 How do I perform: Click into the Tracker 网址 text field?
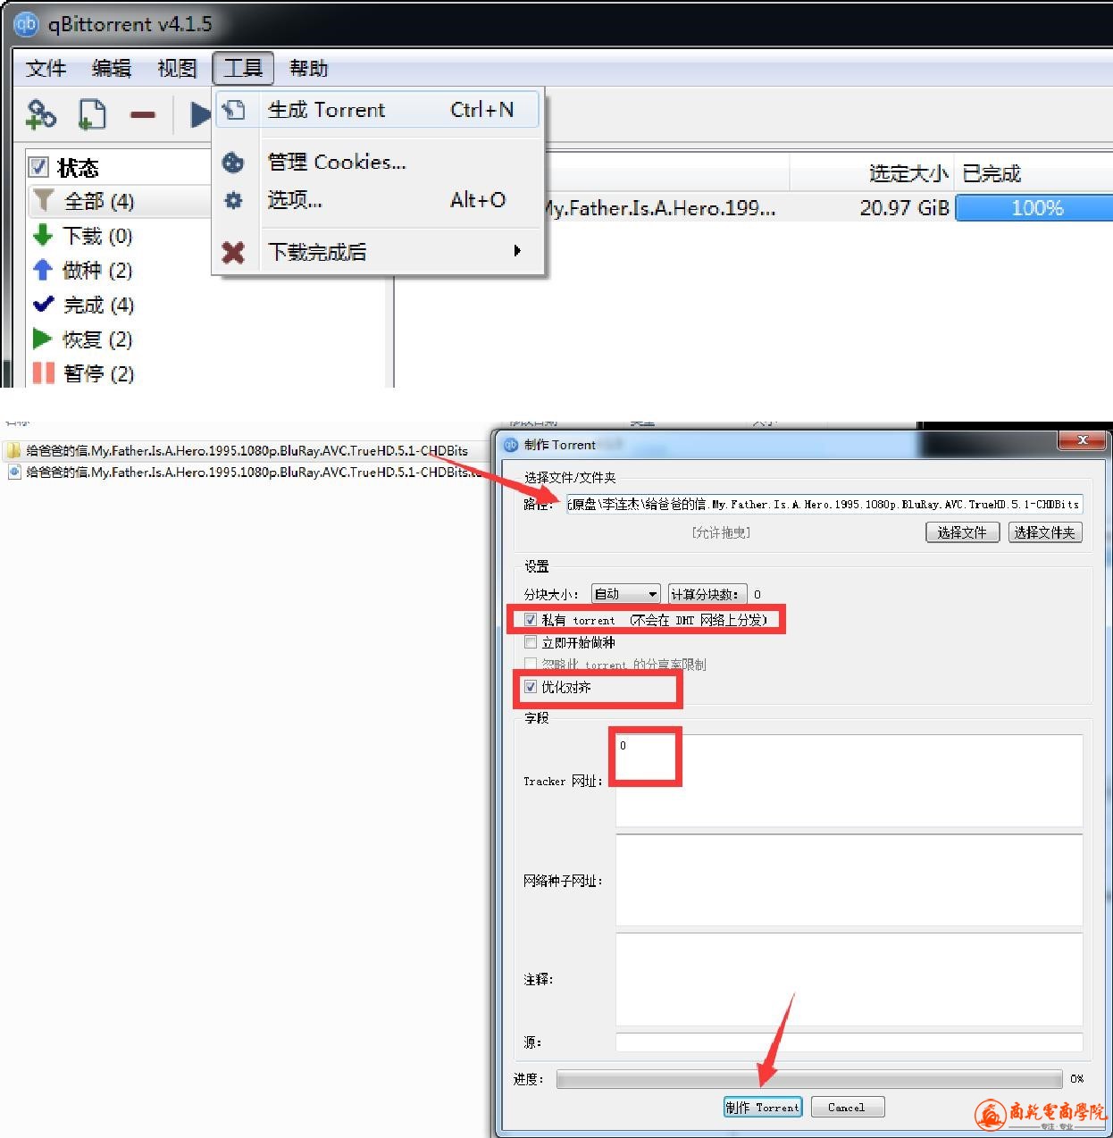tap(849, 781)
